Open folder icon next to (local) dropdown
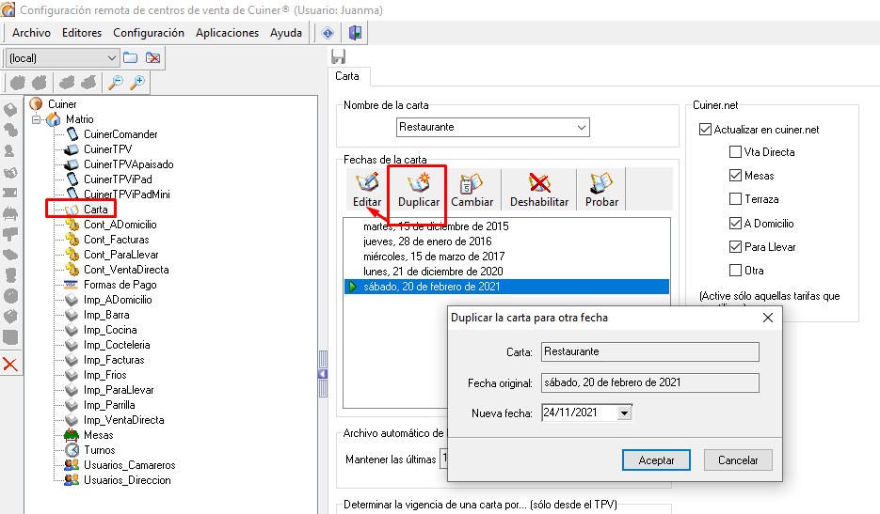This screenshot has width=880, height=514. pyautogui.click(x=130, y=57)
